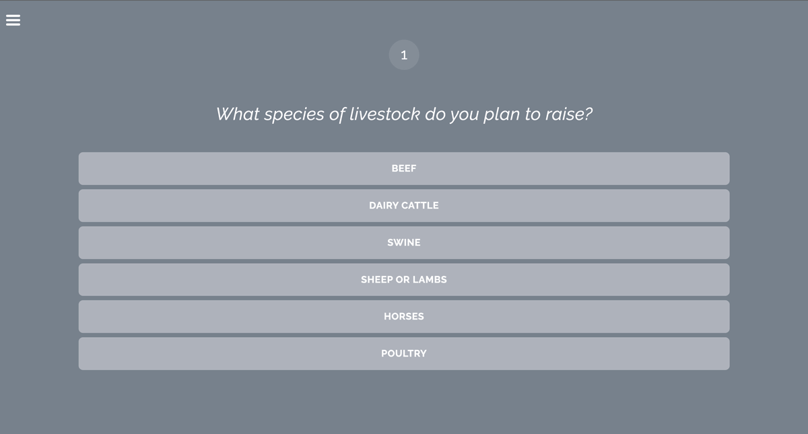Screen dimensions: 808x434
Task: Choose DAIRY CATTLE as your livestock
Action: [x=404, y=205]
